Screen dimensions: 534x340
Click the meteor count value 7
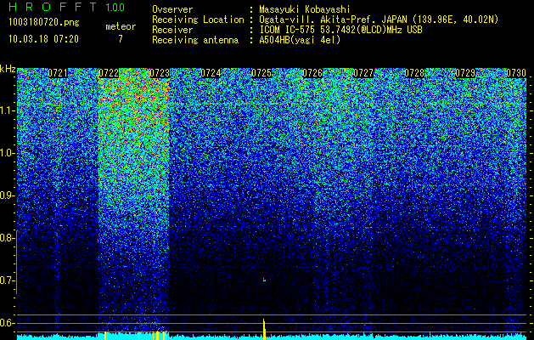point(121,39)
